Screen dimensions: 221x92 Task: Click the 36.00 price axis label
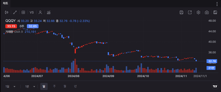212,52
